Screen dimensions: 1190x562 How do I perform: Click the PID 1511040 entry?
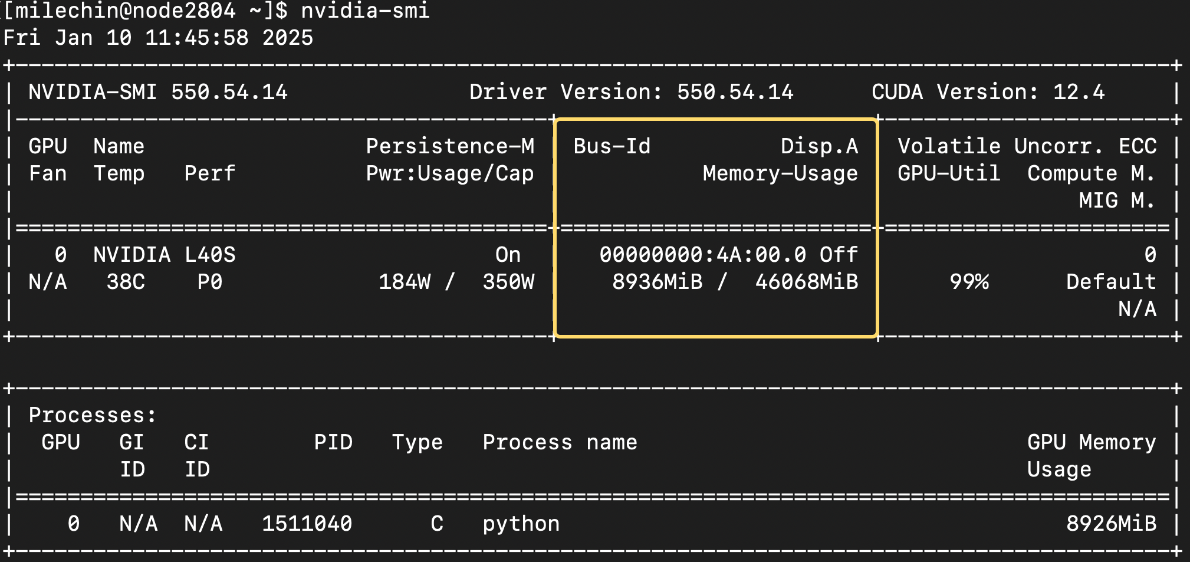(307, 524)
